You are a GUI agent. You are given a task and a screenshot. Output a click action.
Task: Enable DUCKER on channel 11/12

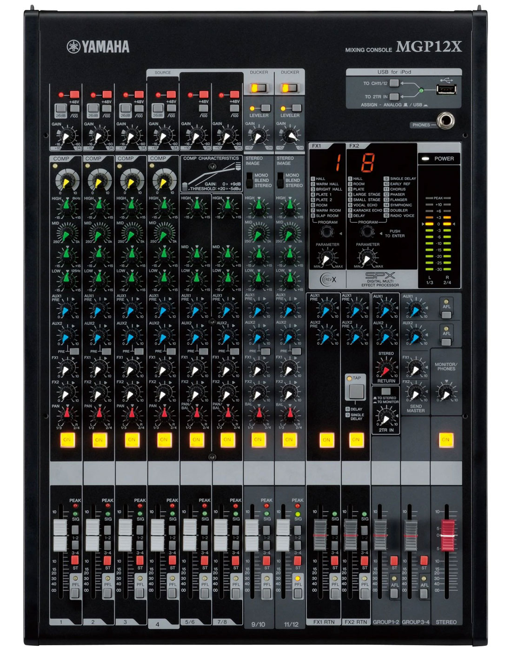(290, 87)
